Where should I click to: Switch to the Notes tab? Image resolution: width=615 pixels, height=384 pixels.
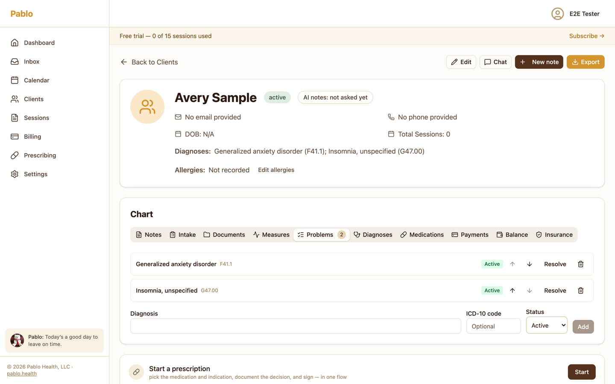(149, 235)
